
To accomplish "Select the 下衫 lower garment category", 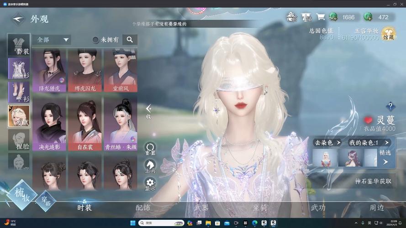I will 19,92.
